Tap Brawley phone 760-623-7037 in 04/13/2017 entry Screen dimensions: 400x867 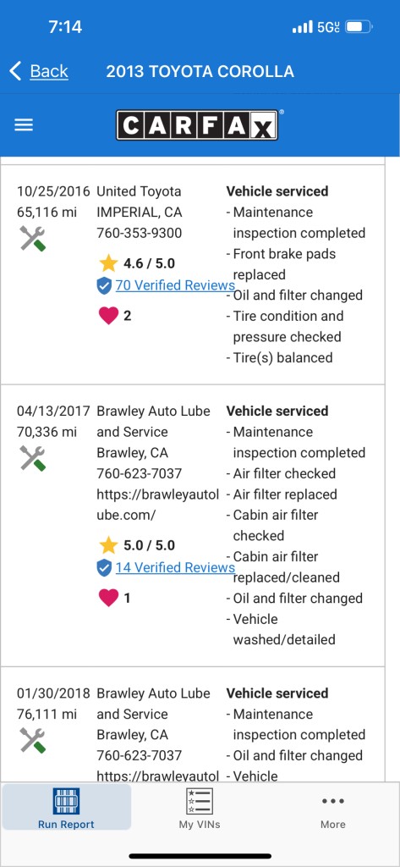(140, 473)
